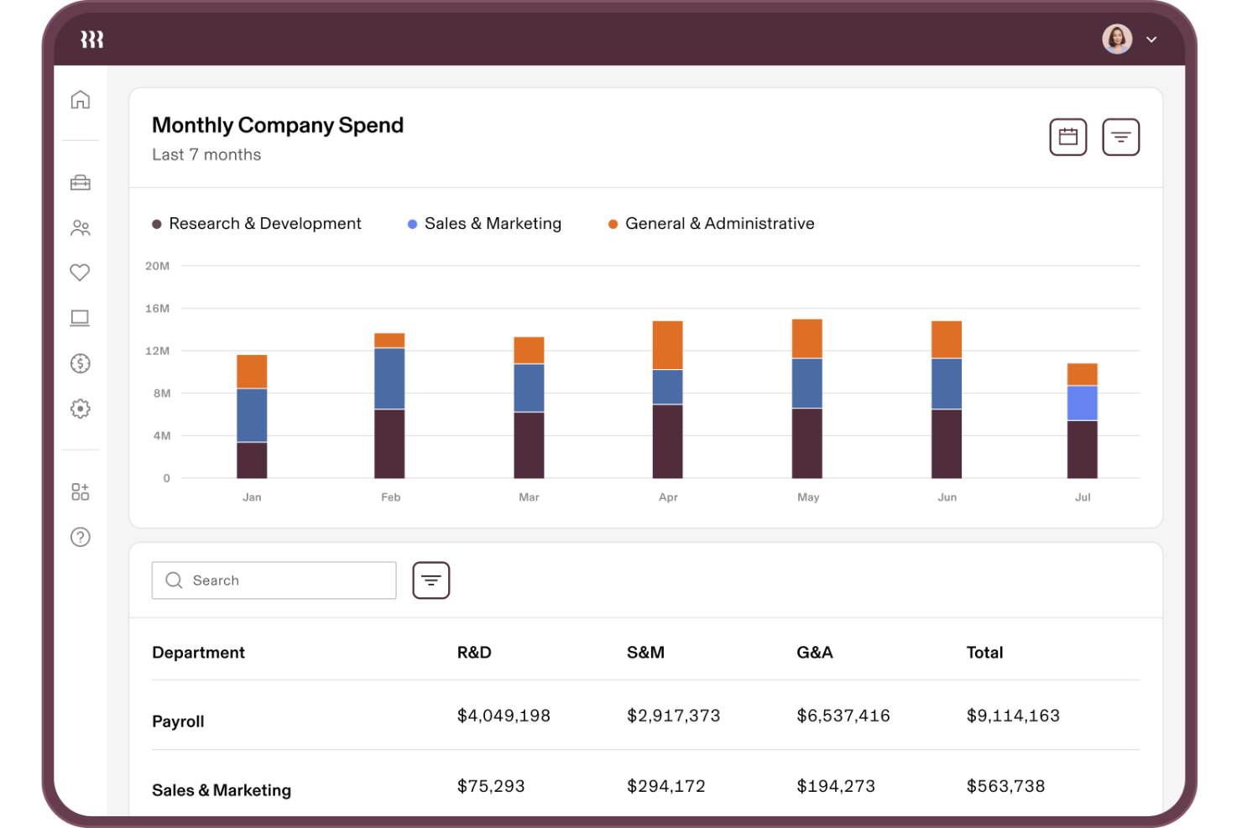The image size is (1242, 828).
Task: Click the July bar in the chart
Action: (1082, 419)
